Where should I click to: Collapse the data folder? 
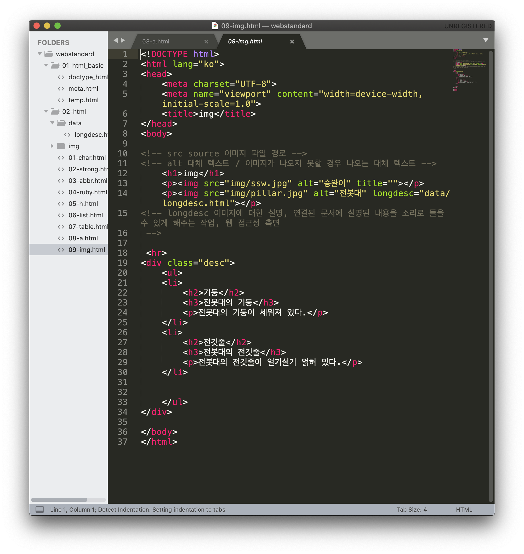pos(52,123)
